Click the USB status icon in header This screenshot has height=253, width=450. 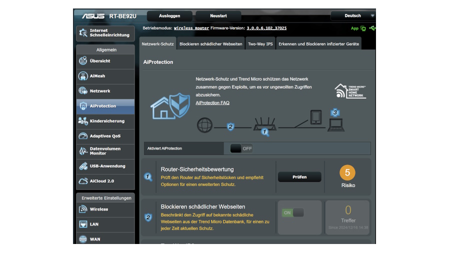click(372, 28)
